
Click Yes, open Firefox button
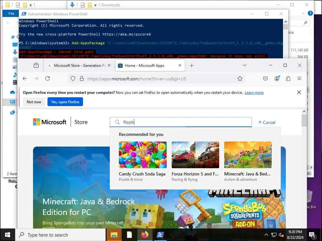pyautogui.click(x=65, y=102)
